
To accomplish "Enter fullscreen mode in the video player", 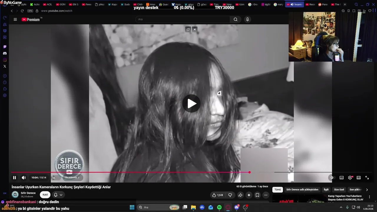I will click(x=367, y=178).
